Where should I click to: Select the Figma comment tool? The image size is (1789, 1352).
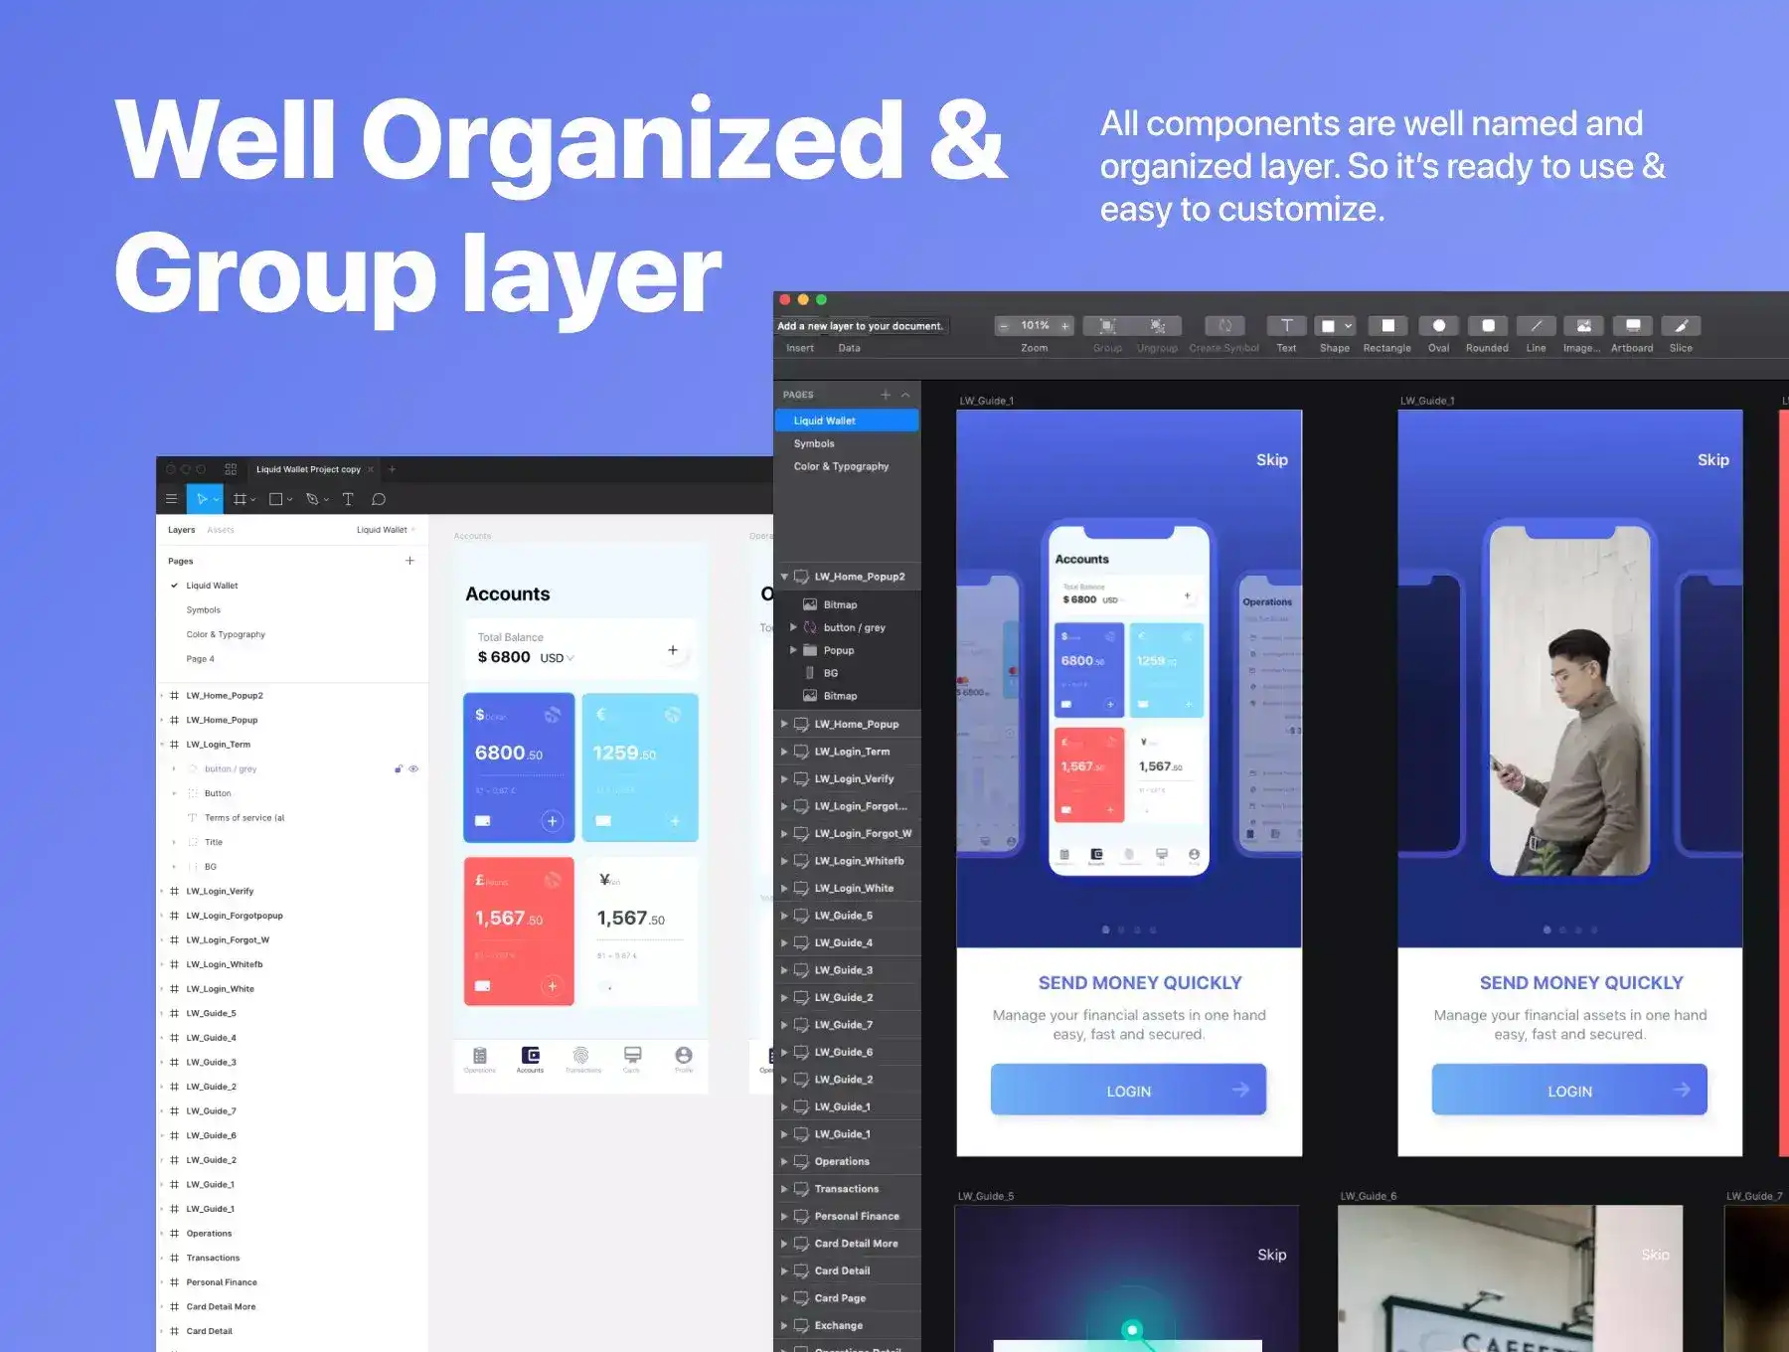click(379, 499)
